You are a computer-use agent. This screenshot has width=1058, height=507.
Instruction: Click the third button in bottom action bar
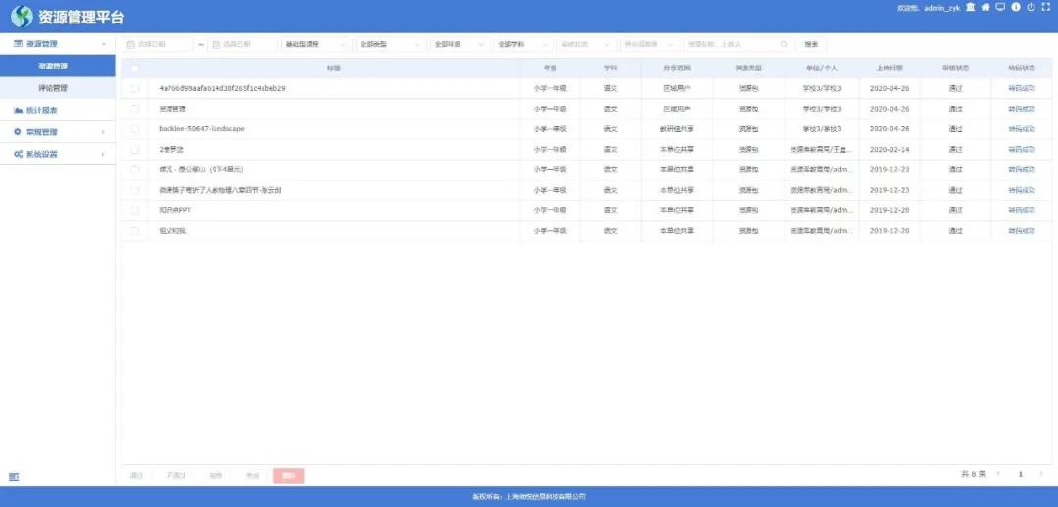pos(216,476)
